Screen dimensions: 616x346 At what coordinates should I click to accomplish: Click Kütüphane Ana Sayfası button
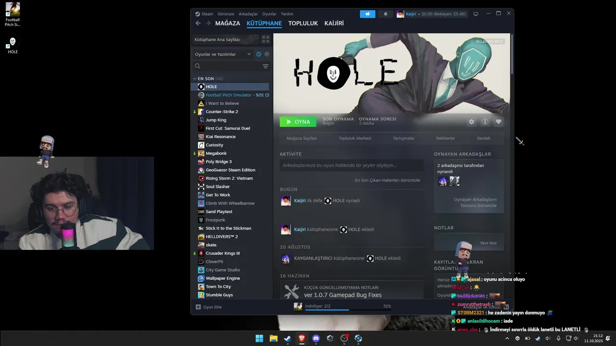coord(226,39)
